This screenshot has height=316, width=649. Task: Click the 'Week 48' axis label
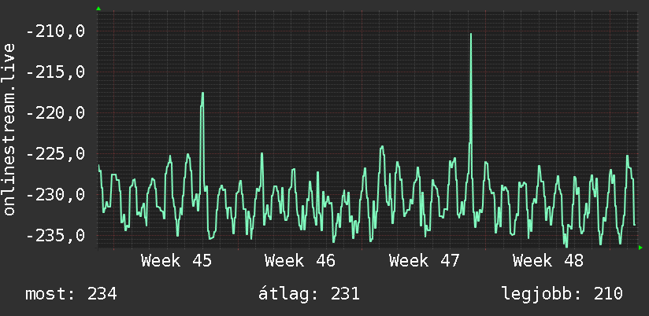tap(548, 261)
